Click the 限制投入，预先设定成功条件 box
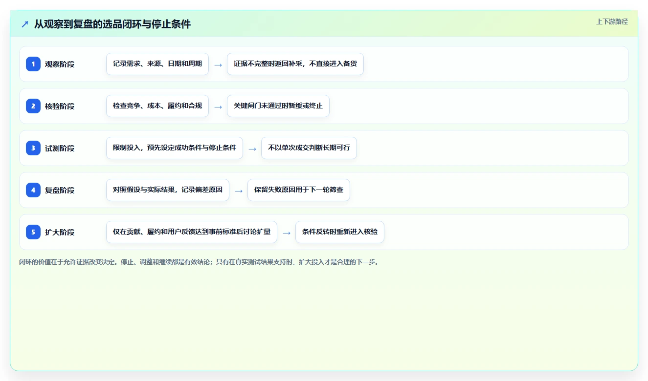 pos(175,148)
